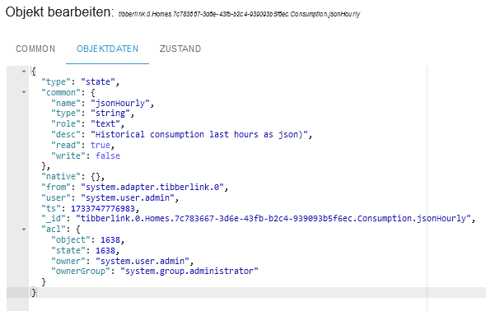The width and height of the screenshot is (486, 311).
Task: Open the ZUSTAND tab
Action: coord(180,49)
